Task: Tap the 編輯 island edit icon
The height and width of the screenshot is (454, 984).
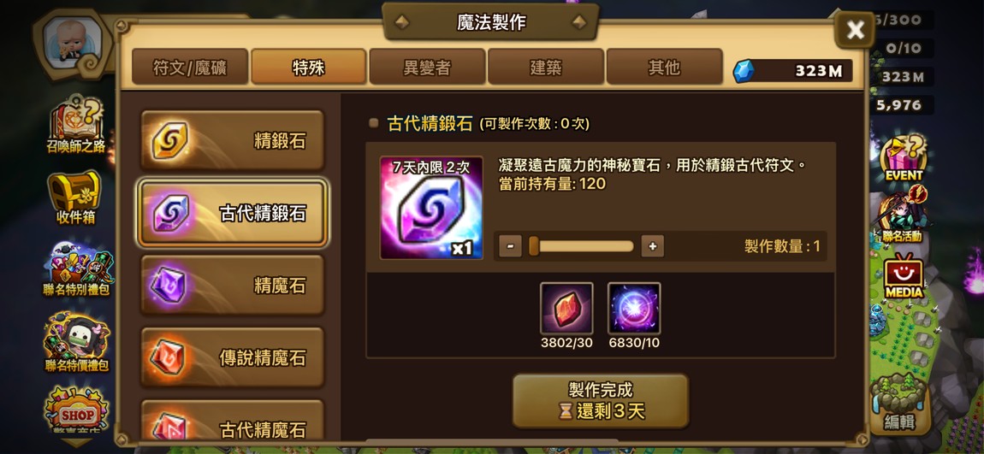Action: pyautogui.click(x=899, y=402)
